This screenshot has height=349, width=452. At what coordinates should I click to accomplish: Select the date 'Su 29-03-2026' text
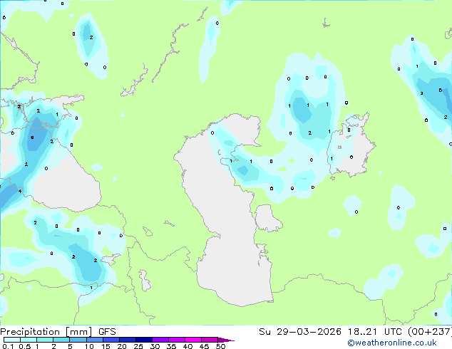tap(300, 332)
